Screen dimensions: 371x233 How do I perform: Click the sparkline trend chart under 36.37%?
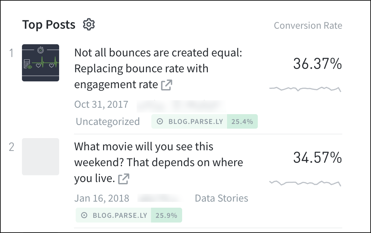pyautogui.click(x=304, y=88)
